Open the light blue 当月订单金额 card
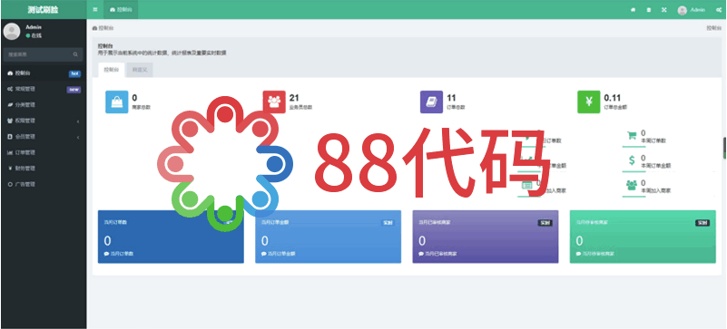The height and width of the screenshot is (329, 727). [328, 237]
